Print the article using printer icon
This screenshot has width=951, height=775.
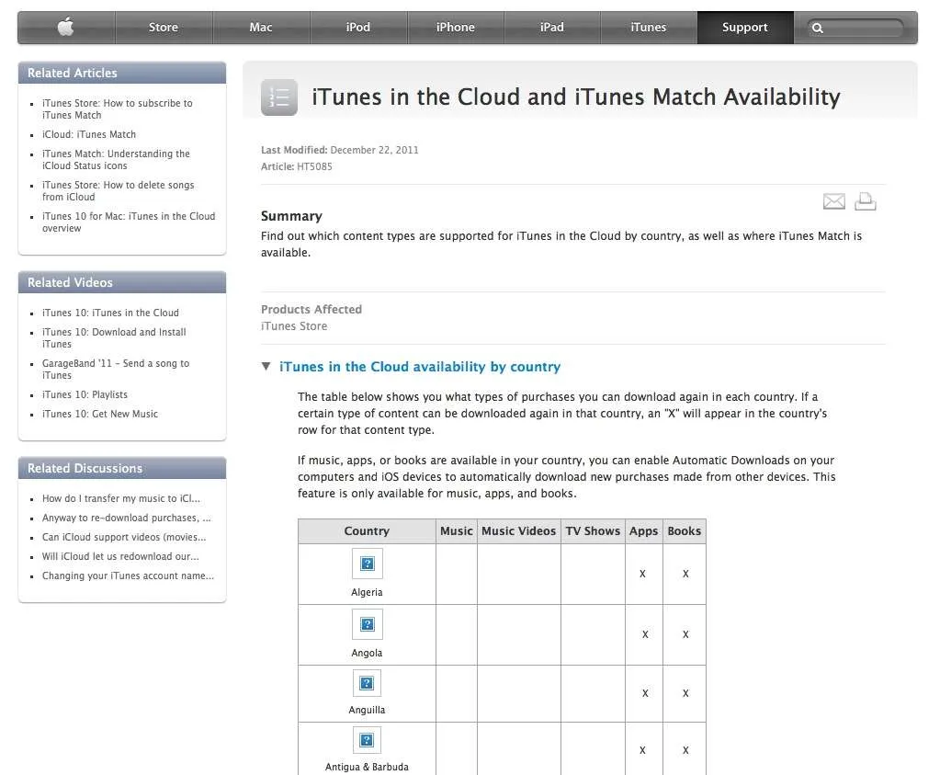coord(866,201)
